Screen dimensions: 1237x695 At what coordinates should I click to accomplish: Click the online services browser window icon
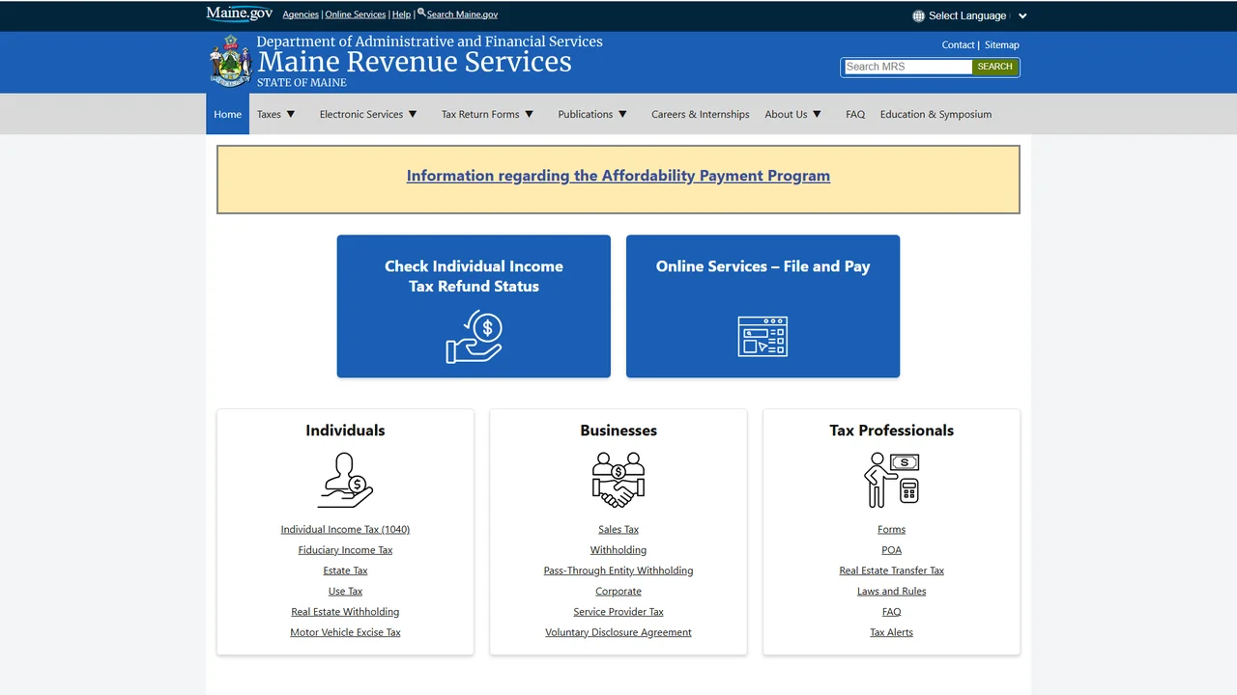click(762, 336)
